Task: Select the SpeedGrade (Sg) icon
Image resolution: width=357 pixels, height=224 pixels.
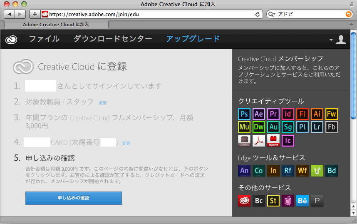Action: (x=288, y=127)
